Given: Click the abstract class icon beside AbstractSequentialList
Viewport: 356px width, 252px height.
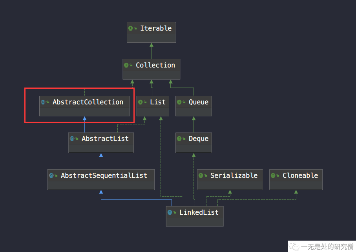Looking at the screenshot, I should [x=51, y=175].
